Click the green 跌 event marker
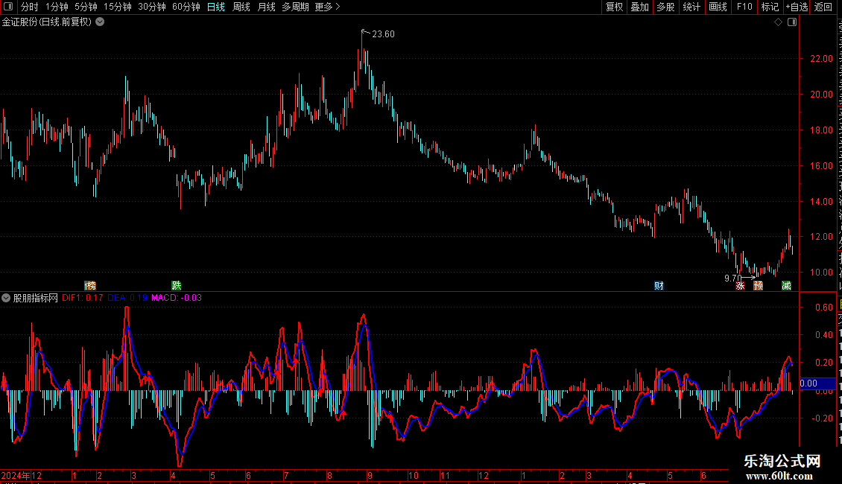Screen dimensions: 842x484 pos(176,285)
